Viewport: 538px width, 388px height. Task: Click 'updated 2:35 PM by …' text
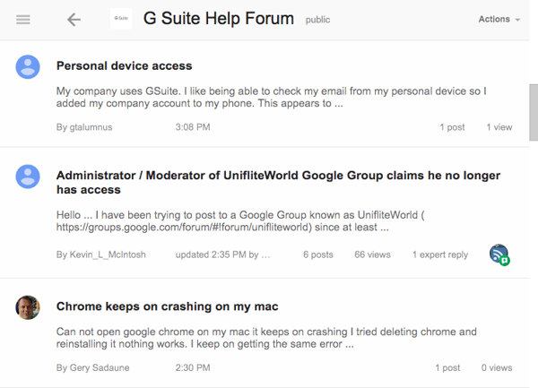pos(222,254)
